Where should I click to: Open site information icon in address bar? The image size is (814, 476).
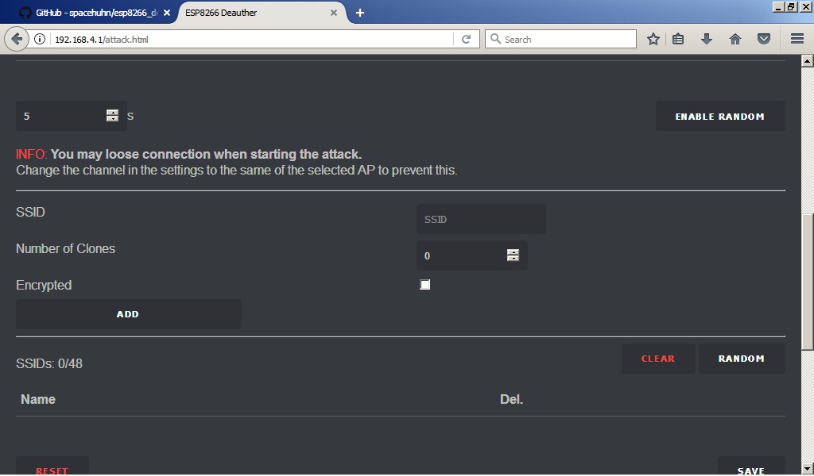click(40, 40)
